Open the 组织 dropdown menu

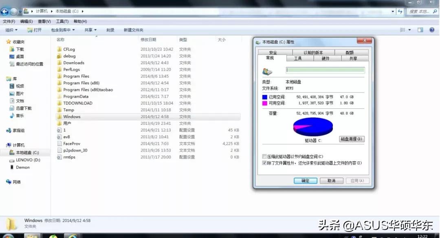point(11,29)
